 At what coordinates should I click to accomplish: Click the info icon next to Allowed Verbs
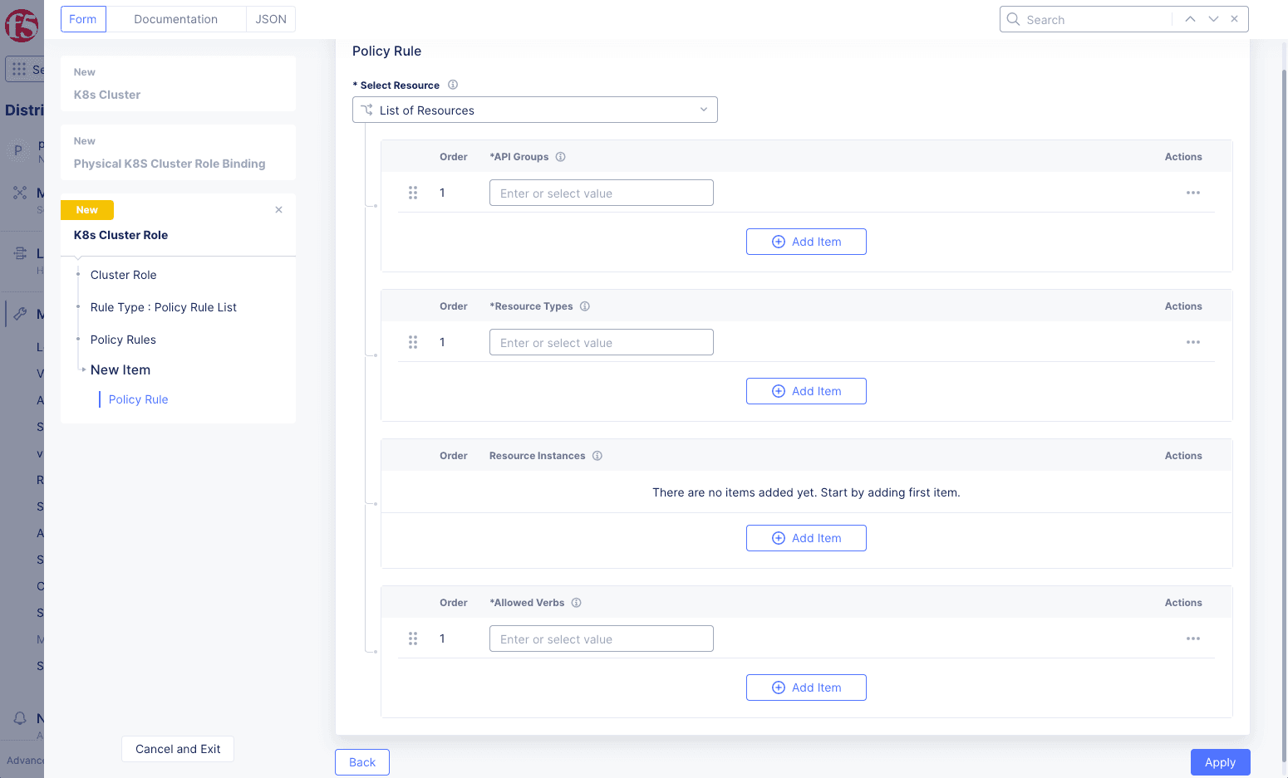577,603
